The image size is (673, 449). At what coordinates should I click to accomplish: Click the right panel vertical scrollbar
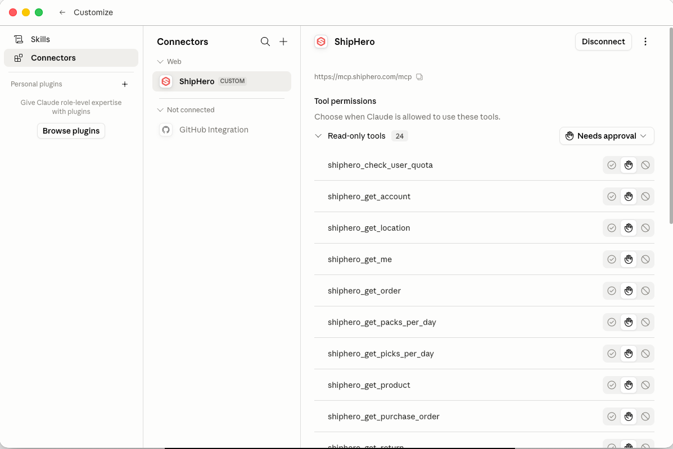pos(671,126)
